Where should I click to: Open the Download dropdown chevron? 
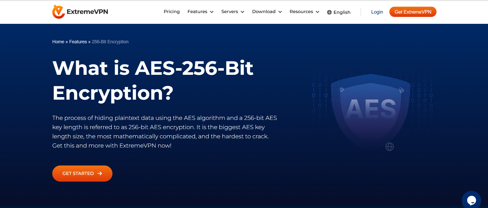280,12
